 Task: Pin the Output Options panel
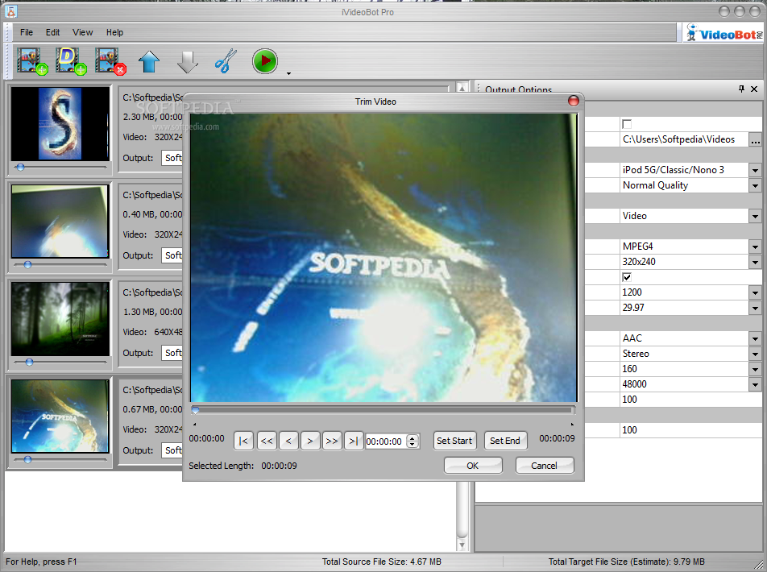pyautogui.click(x=741, y=89)
